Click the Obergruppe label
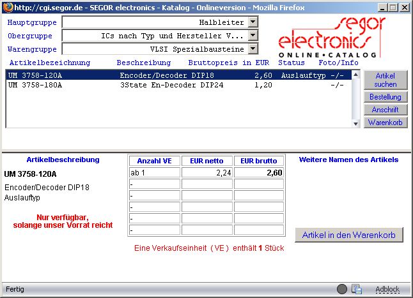Image resolution: width=413 pixels, height=298 pixels. point(30,36)
